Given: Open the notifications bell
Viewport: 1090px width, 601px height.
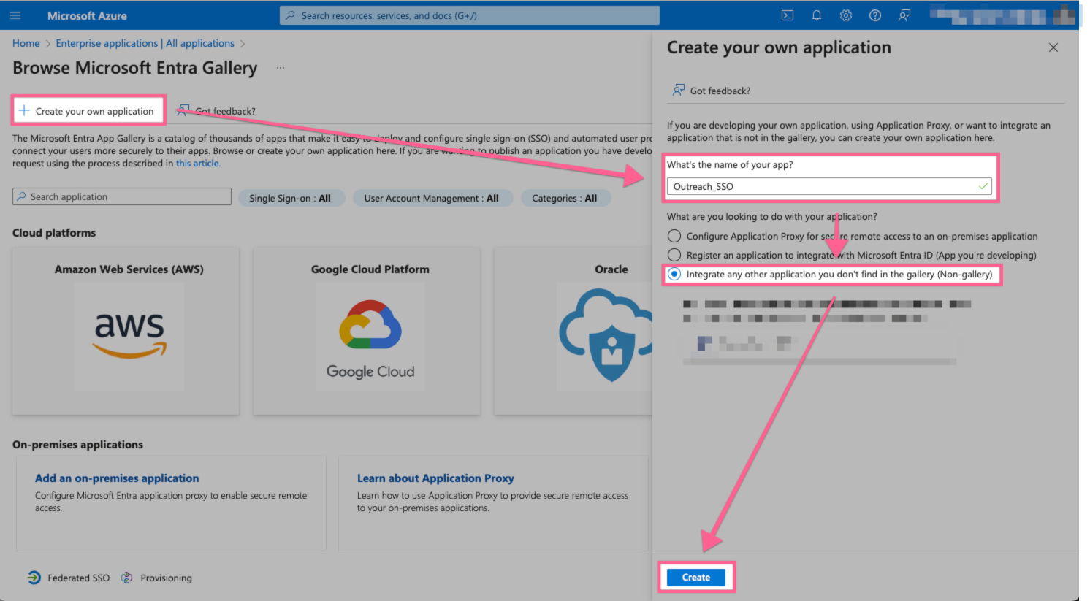Looking at the screenshot, I should (817, 15).
